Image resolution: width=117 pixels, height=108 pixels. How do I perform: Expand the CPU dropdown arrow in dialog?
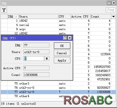pos(47,59)
